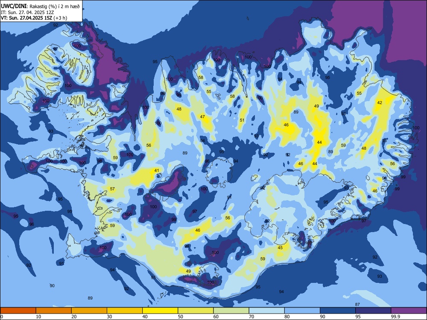Click the 80–90 light blue legend swatch

click(302, 311)
